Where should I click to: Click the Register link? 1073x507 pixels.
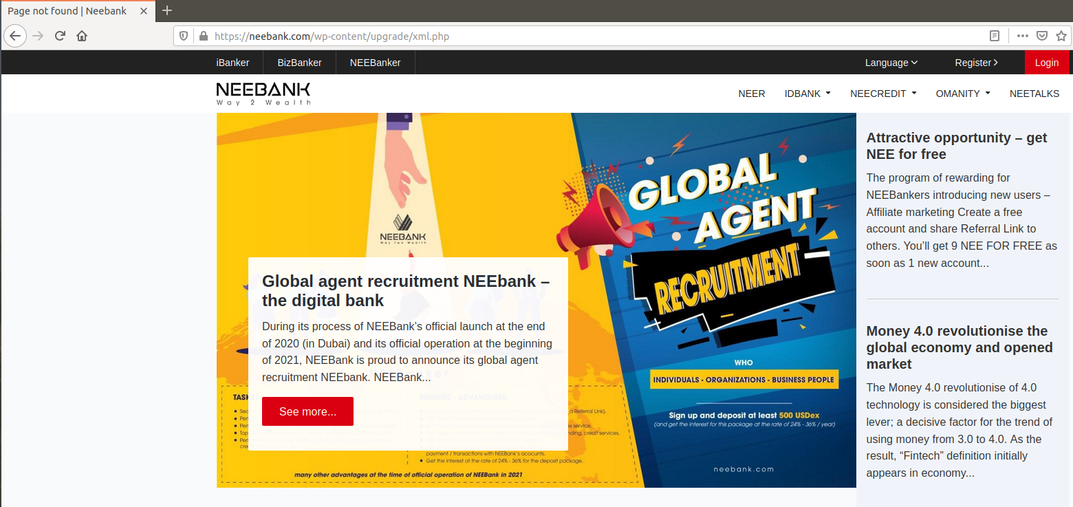[x=976, y=63]
